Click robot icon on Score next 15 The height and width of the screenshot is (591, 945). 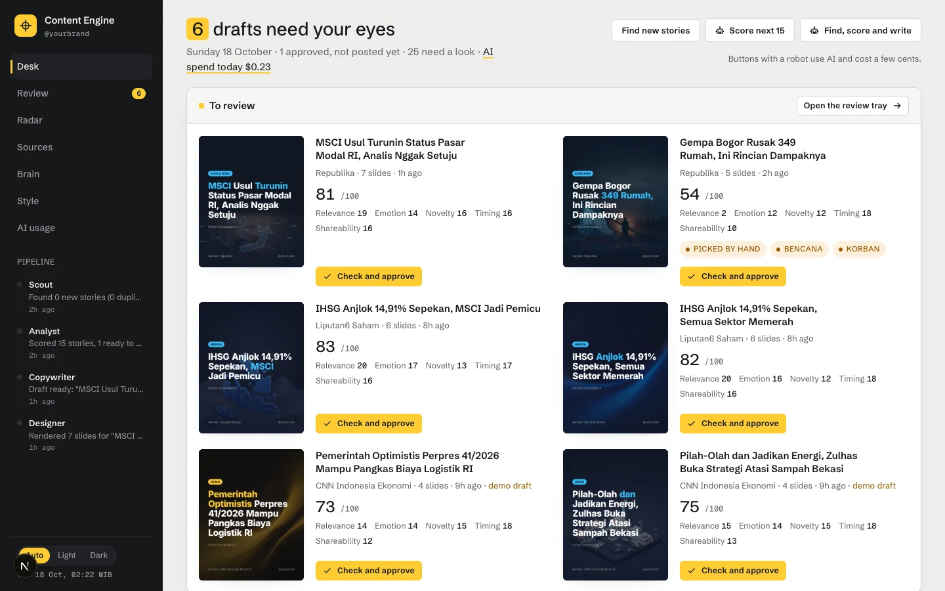coord(720,31)
